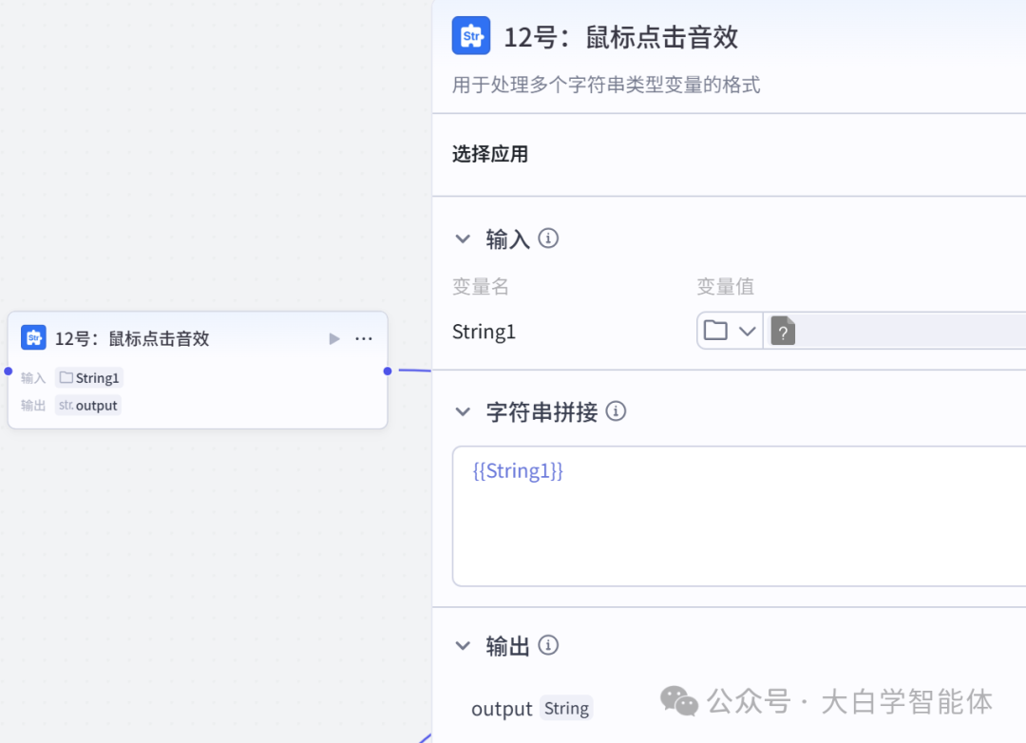The image size is (1026, 743).
Task: Click the 变量名 column header
Action: point(481,286)
